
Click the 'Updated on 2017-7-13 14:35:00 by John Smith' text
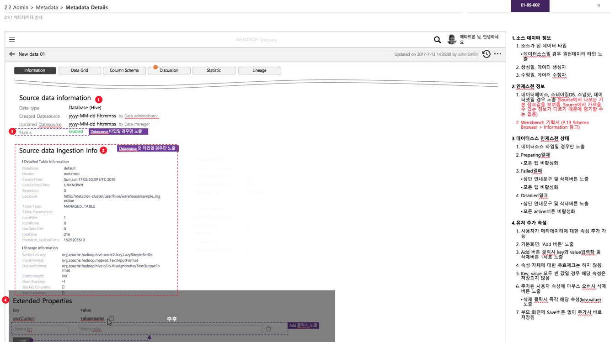[436, 54]
